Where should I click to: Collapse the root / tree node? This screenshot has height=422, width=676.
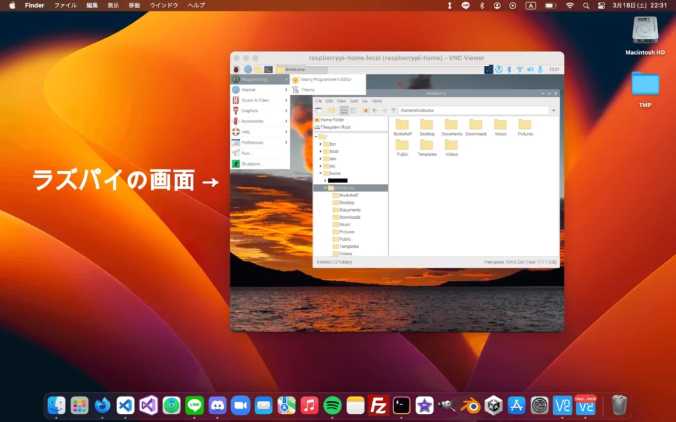tap(316, 137)
